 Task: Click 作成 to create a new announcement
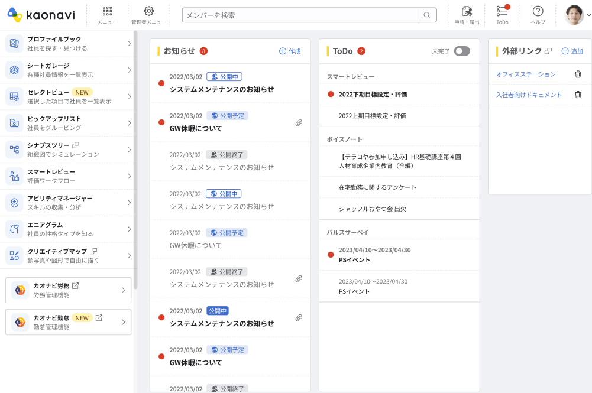coord(289,51)
